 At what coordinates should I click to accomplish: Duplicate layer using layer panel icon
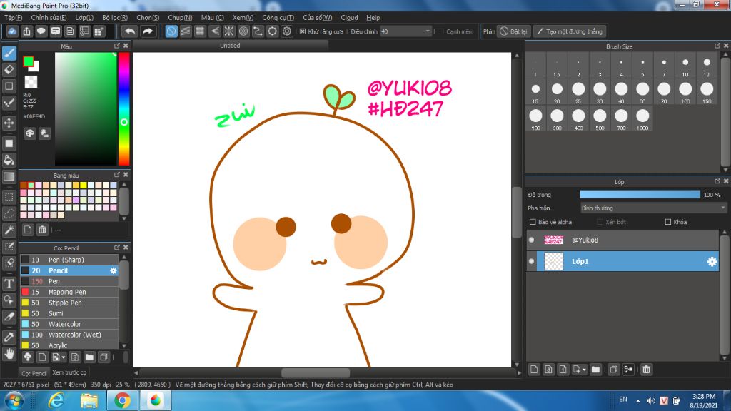click(x=613, y=370)
